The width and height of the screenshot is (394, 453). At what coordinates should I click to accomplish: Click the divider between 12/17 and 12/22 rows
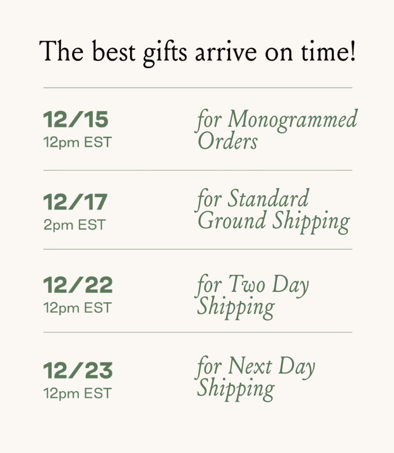click(197, 249)
